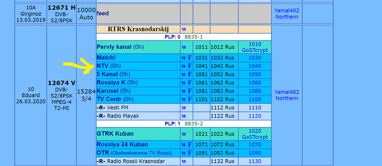Click the W icon in Rossiya 24 Kuban row
This screenshot has width=382, height=166.
click(184, 145)
